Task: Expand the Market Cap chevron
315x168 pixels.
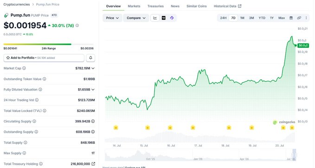Action: coord(93,68)
